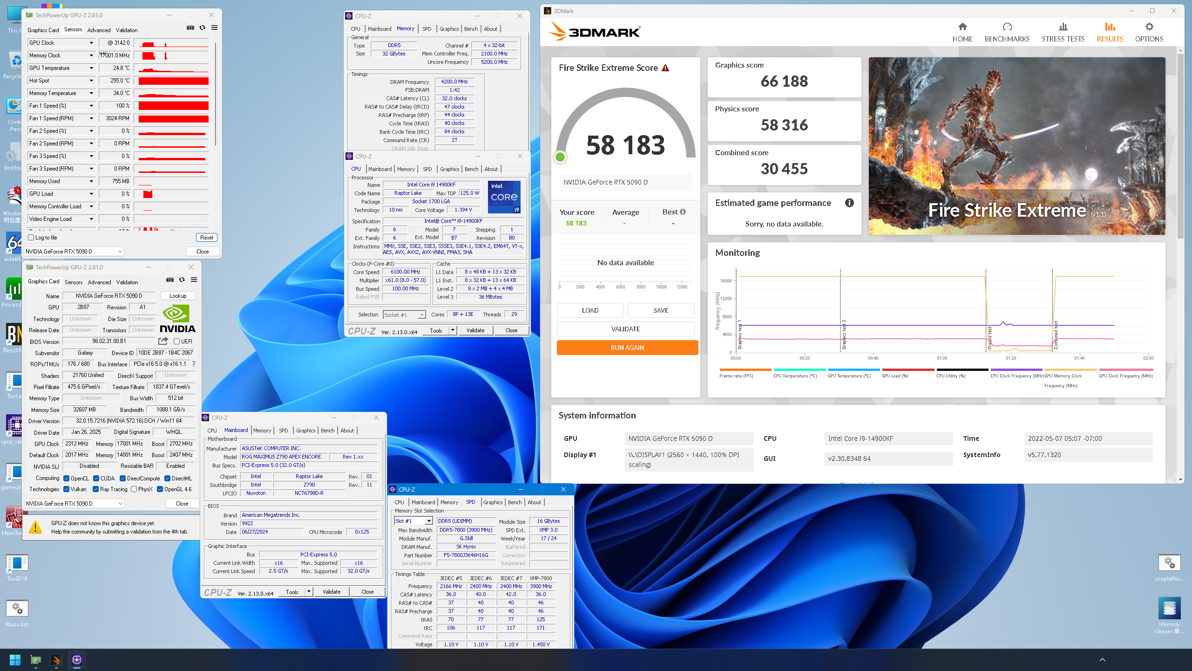Enable Log to file checkbox in GPU-Z
This screenshot has height=671, width=1192.
31,238
